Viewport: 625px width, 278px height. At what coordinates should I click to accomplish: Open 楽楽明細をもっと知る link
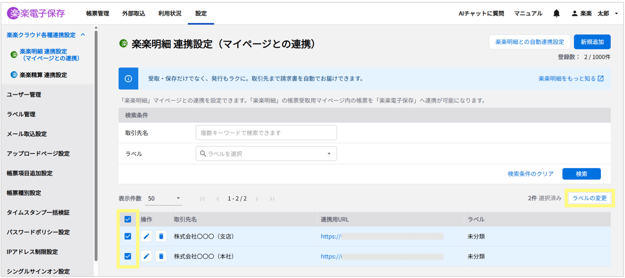click(567, 78)
